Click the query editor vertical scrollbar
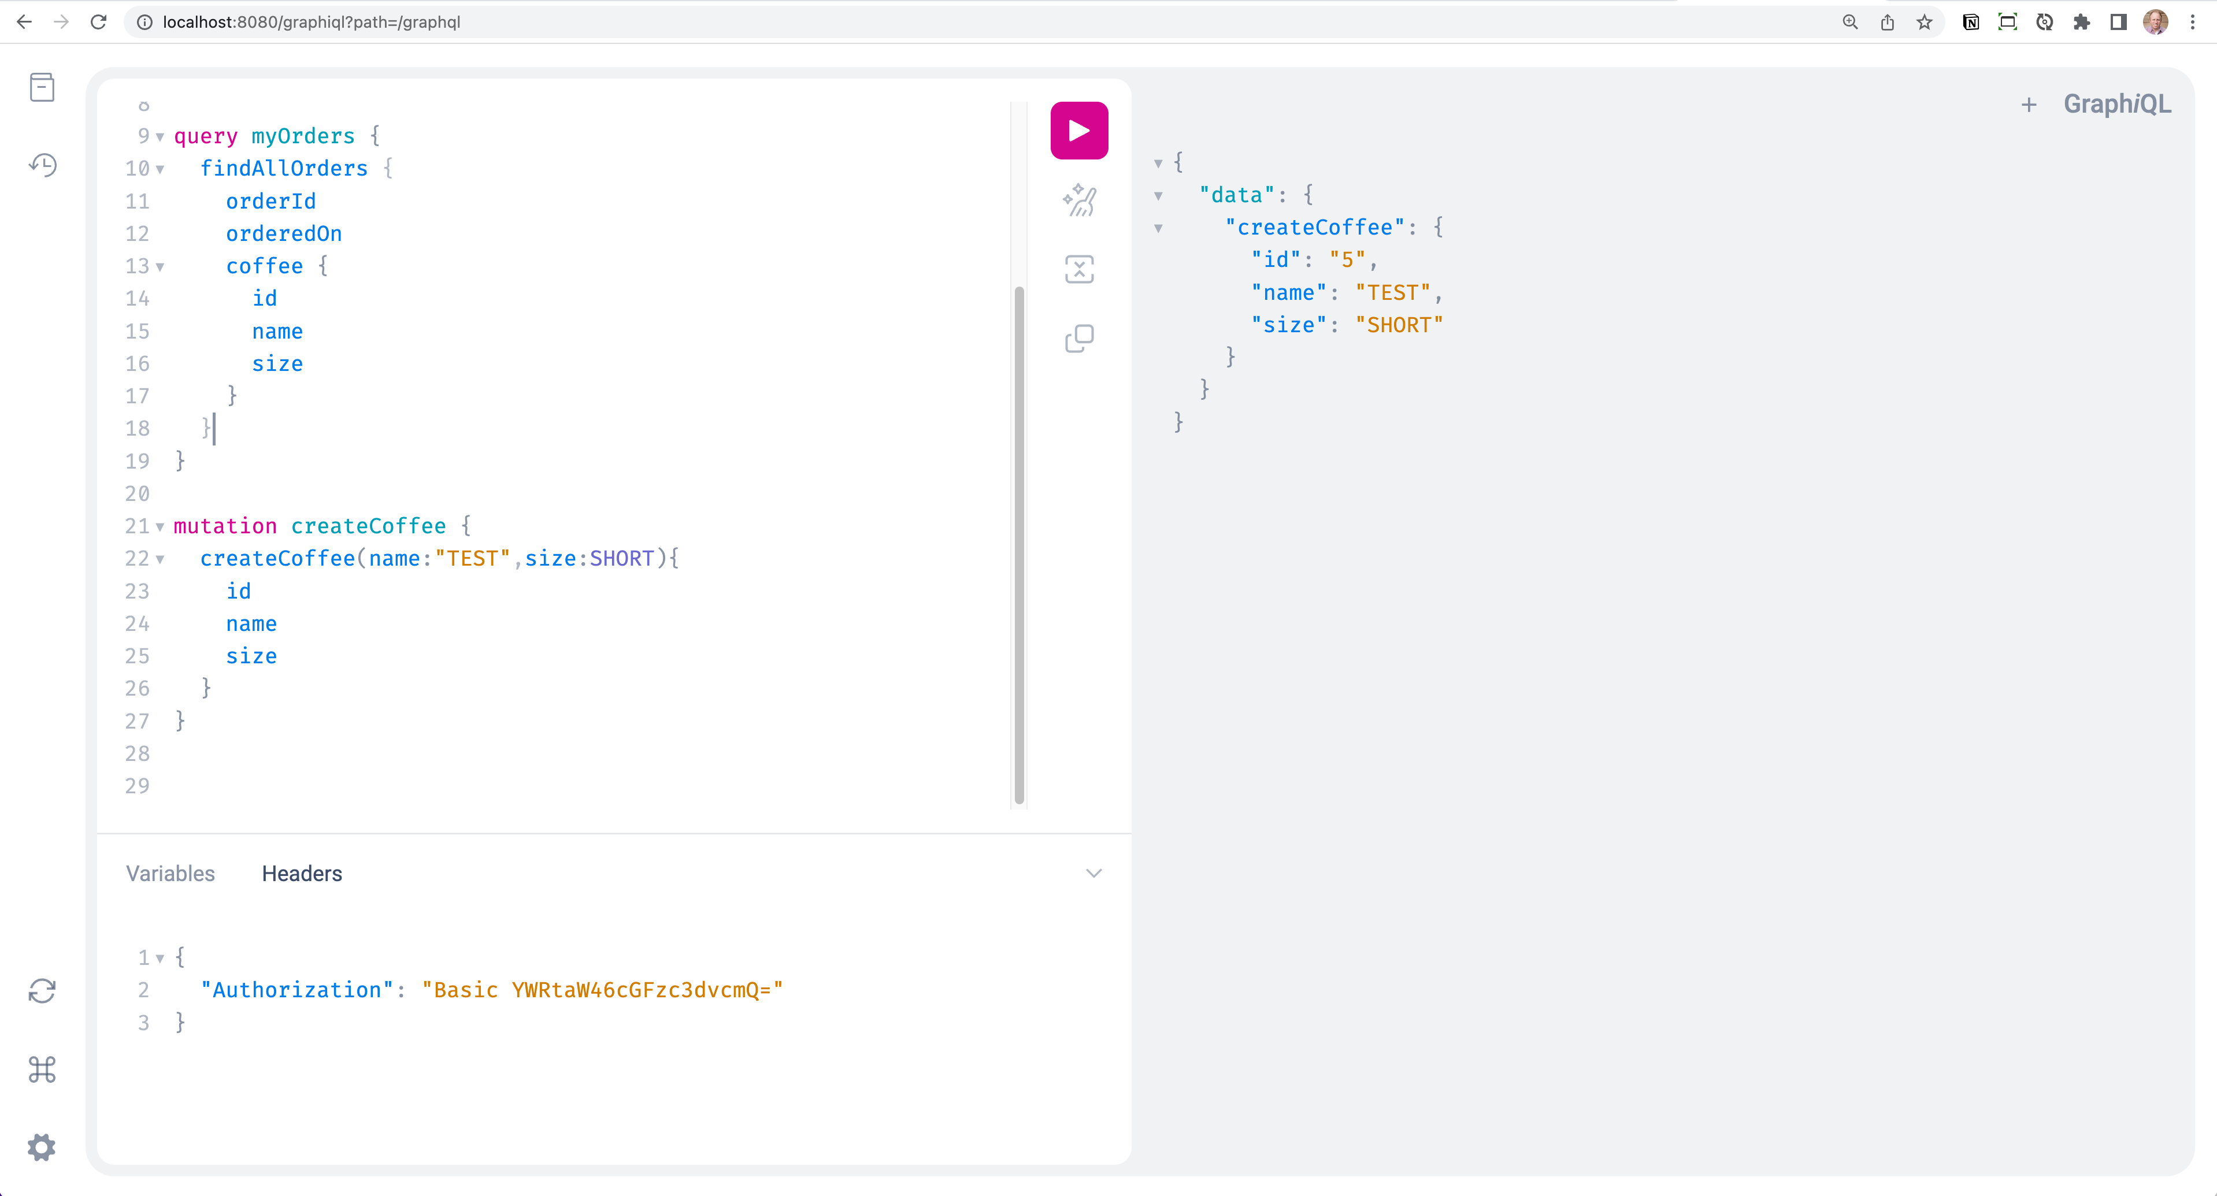The height and width of the screenshot is (1196, 2217). 1019,542
